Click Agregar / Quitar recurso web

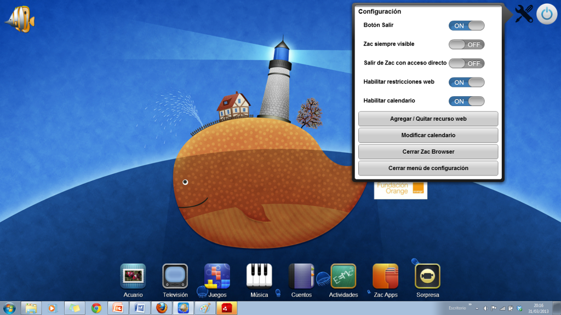(x=428, y=119)
